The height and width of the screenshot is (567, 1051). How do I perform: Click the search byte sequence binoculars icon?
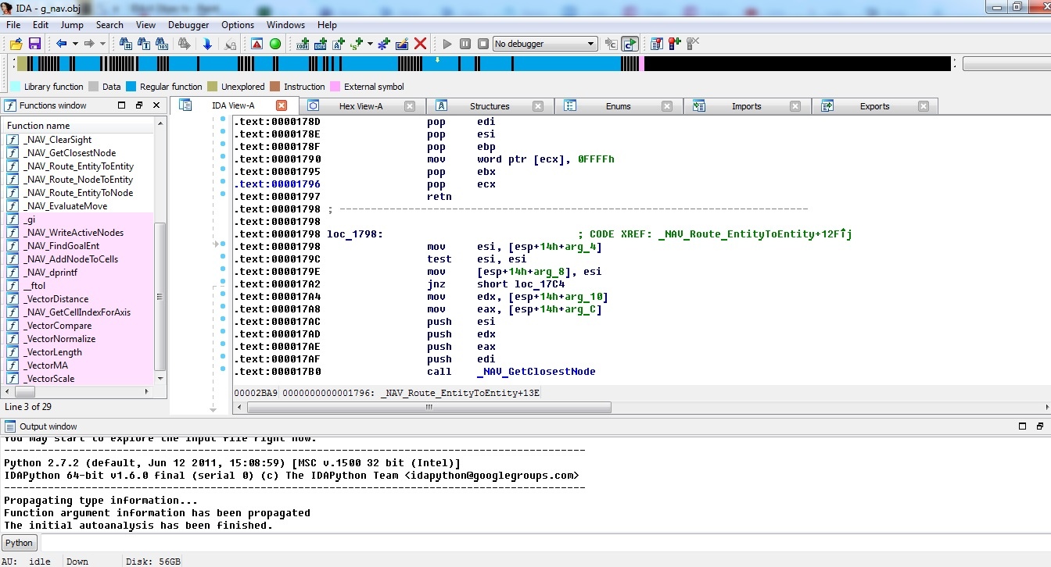[x=163, y=44]
